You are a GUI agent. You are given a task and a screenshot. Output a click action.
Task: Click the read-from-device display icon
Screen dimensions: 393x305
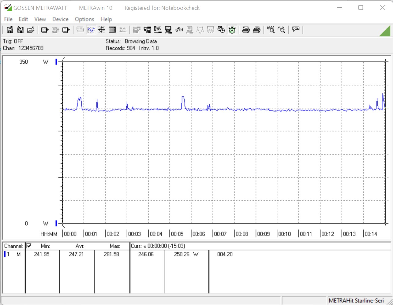tap(45, 30)
